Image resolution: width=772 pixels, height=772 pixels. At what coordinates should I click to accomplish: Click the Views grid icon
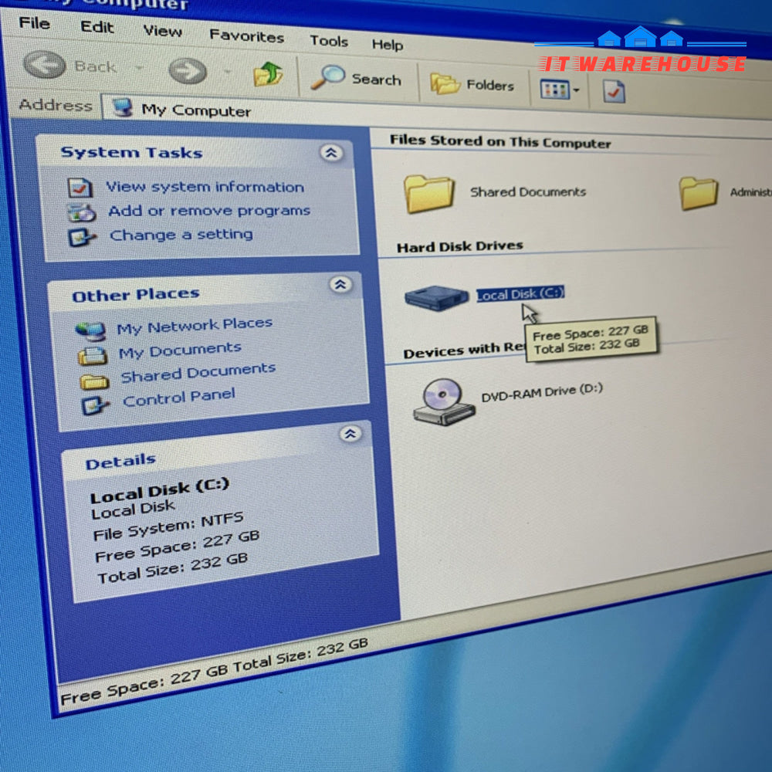point(555,90)
